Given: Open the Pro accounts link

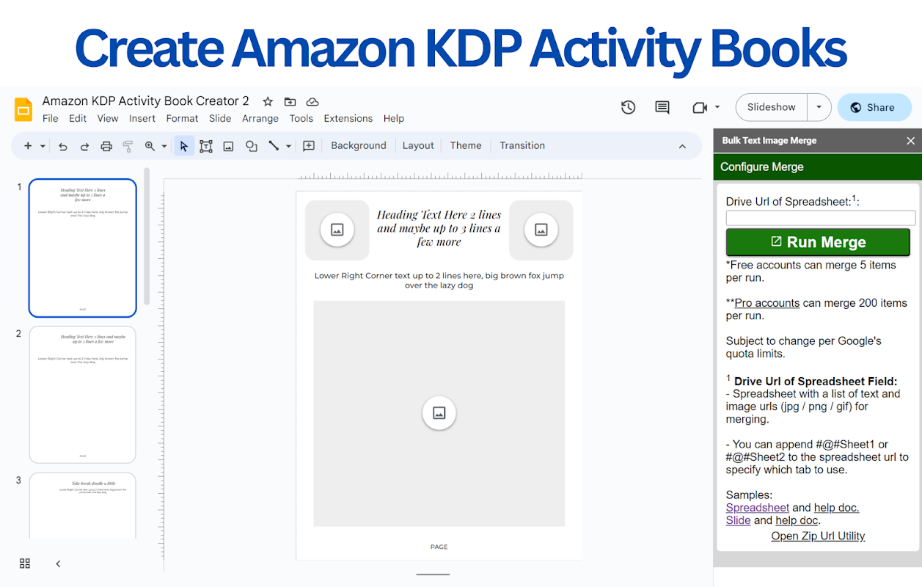Looking at the screenshot, I should click(x=767, y=303).
